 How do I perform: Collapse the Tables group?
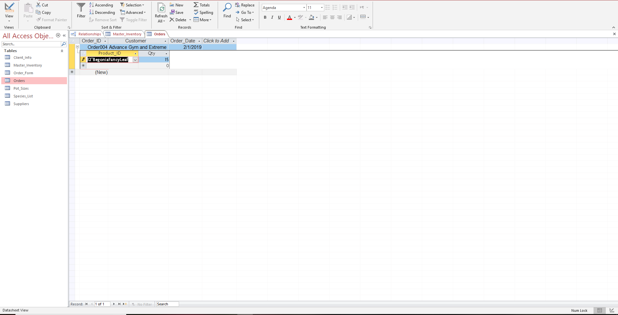tap(62, 51)
